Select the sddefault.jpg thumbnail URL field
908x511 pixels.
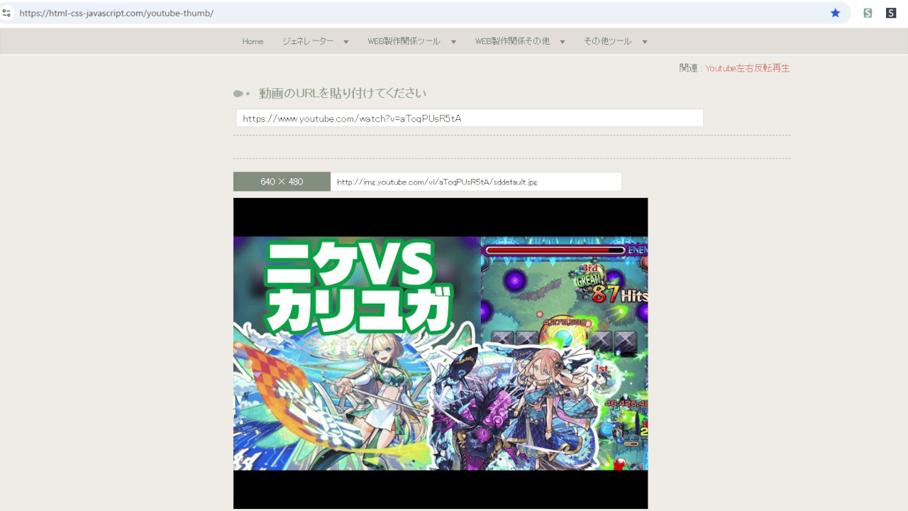[x=475, y=182]
